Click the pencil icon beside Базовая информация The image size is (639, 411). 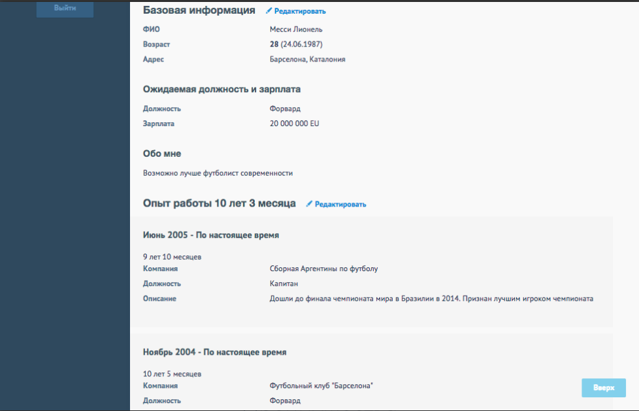269,10
